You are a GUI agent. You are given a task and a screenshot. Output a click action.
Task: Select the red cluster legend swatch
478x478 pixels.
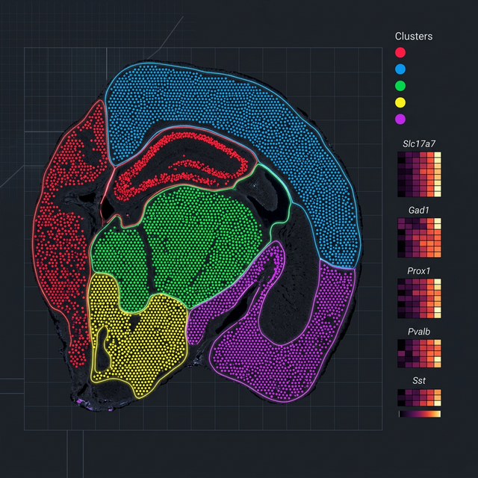(400, 52)
